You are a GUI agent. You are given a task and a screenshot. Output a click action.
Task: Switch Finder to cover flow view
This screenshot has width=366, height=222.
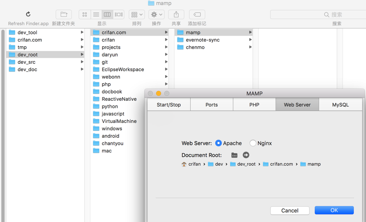(x=119, y=14)
